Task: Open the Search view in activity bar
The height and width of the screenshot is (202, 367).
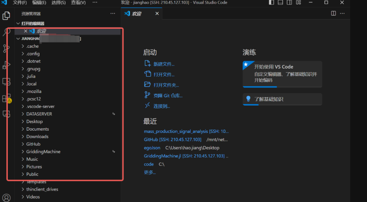Action: (x=6, y=32)
